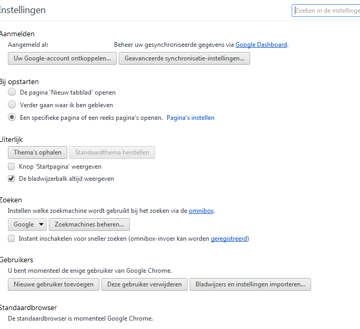The image size is (360, 329).
Task: Click 'Standaardthema herstellen' button
Action: [x=112, y=152]
